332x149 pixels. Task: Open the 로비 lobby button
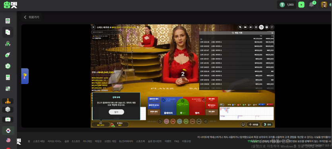click(x=267, y=124)
